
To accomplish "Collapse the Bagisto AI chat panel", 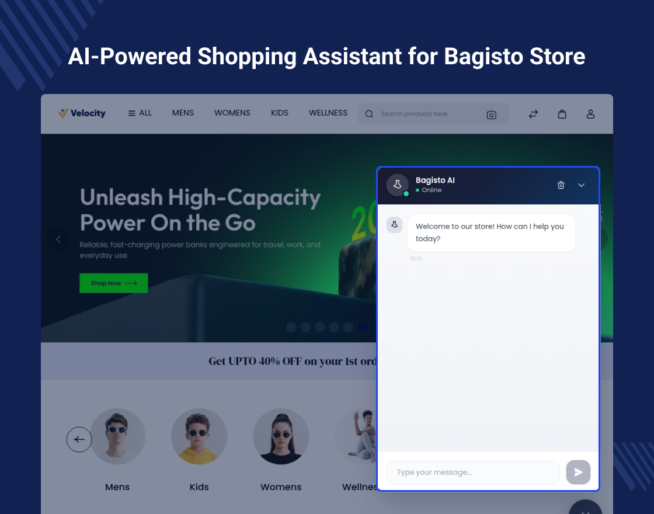I will click(x=581, y=185).
